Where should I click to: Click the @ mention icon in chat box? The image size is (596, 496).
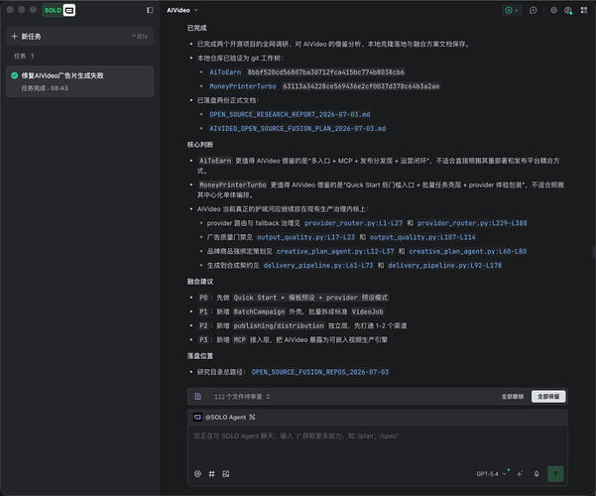197,474
